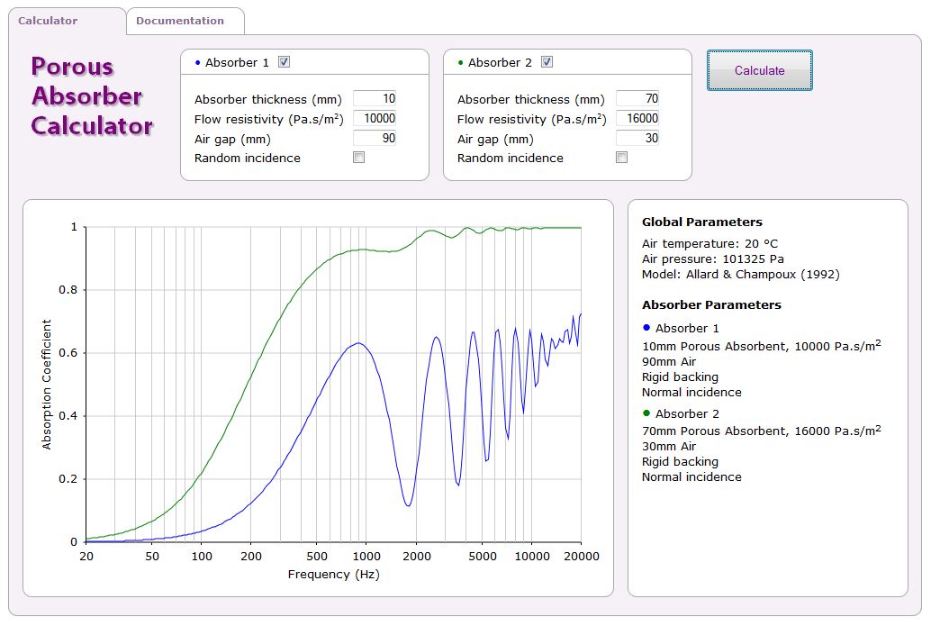Click blue Absorber 1 legend marker

[x=646, y=328]
